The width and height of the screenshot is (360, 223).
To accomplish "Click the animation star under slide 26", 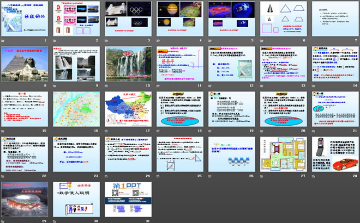I will coord(210,175).
